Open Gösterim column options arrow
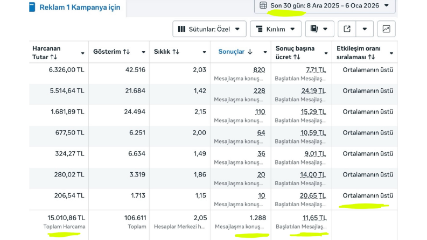427x240 pixels. [144, 52]
